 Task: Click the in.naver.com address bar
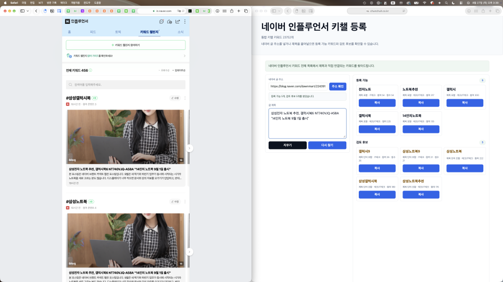click(161, 11)
